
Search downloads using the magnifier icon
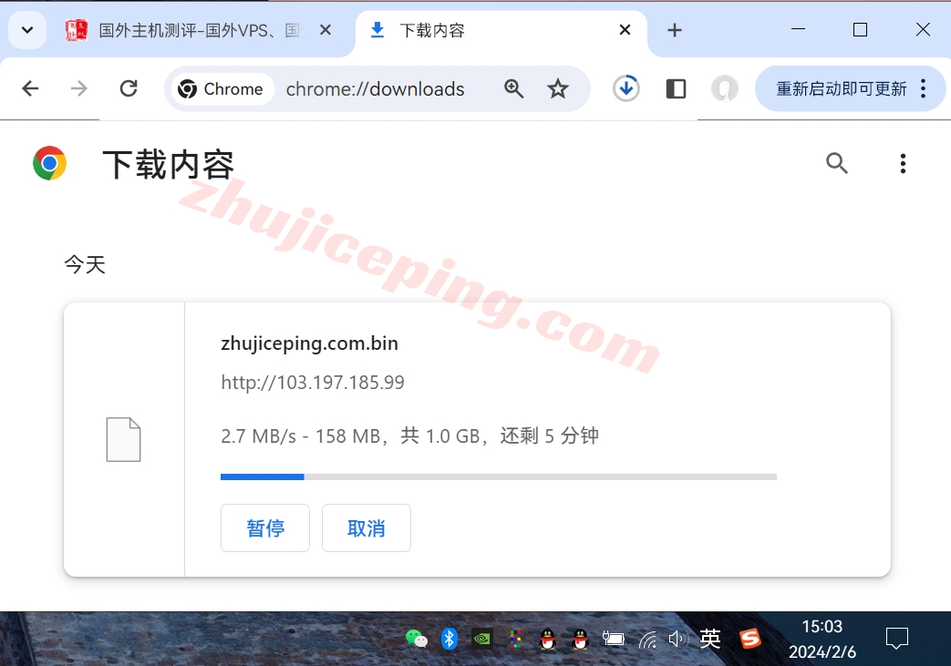[836, 163]
